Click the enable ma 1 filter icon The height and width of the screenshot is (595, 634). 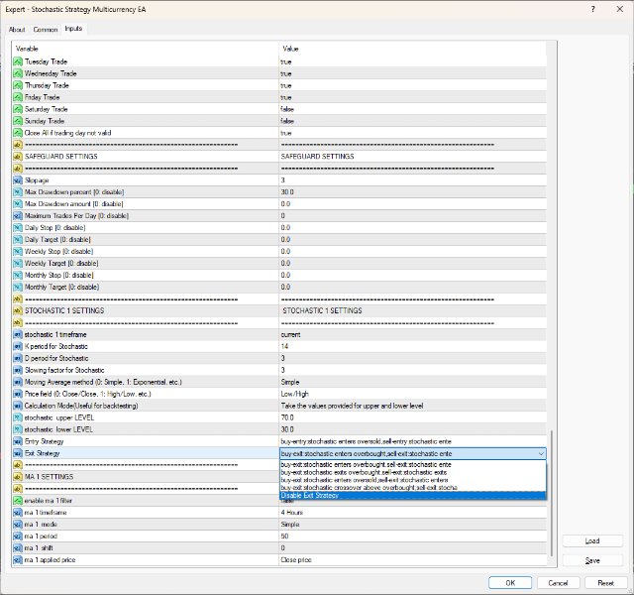click(18, 500)
